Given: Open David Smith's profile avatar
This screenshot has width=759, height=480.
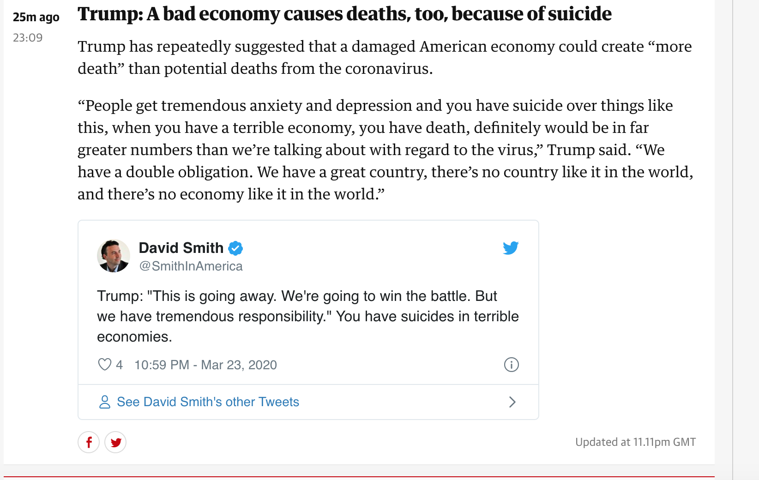Looking at the screenshot, I should pyautogui.click(x=113, y=256).
